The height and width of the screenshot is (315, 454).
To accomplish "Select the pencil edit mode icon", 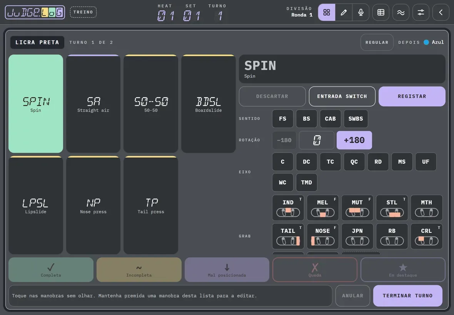I will 344,12.
